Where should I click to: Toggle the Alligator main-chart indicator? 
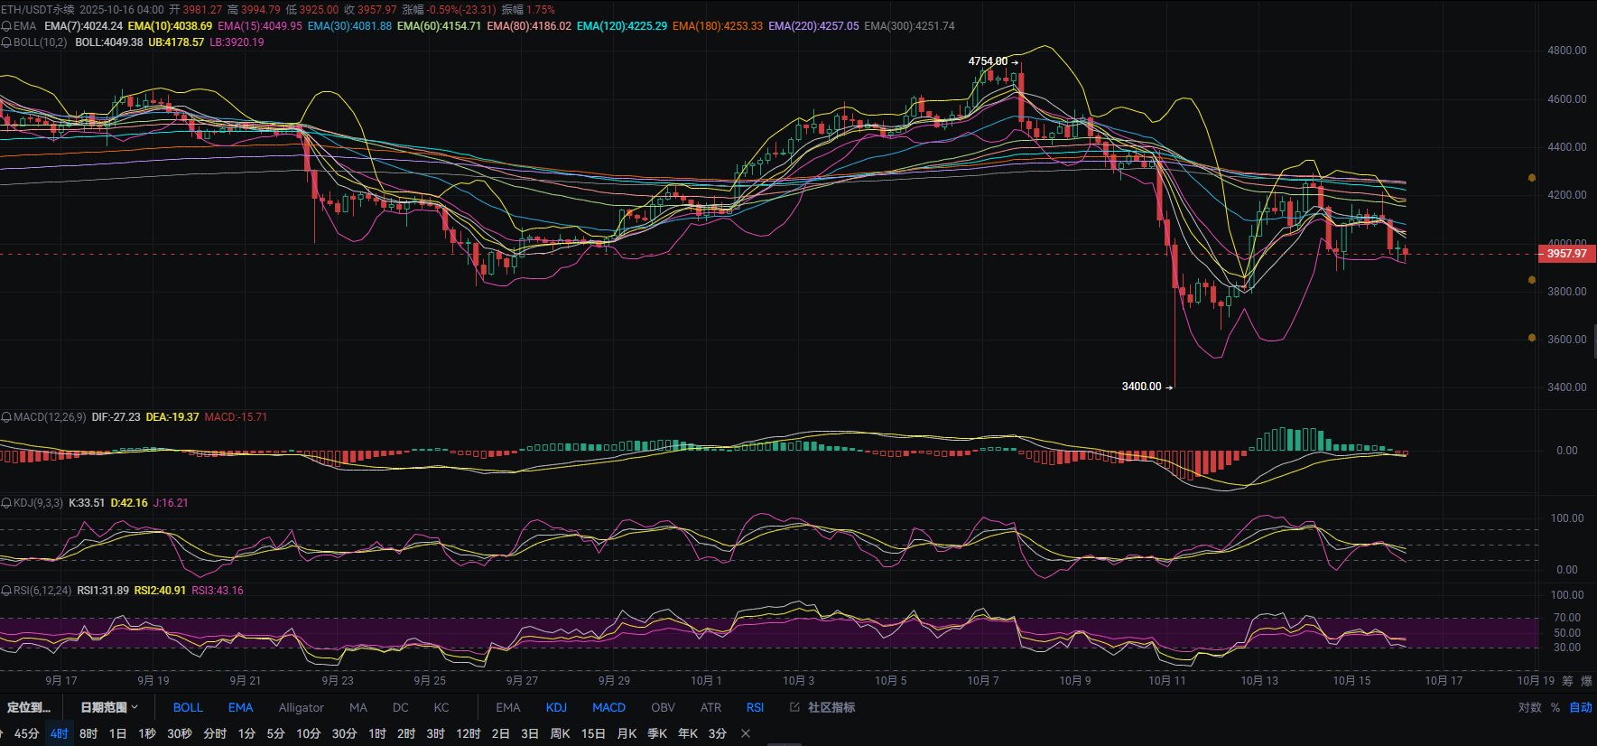(301, 707)
